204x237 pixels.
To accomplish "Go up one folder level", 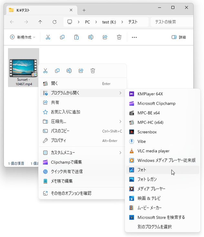I will 40,22.
